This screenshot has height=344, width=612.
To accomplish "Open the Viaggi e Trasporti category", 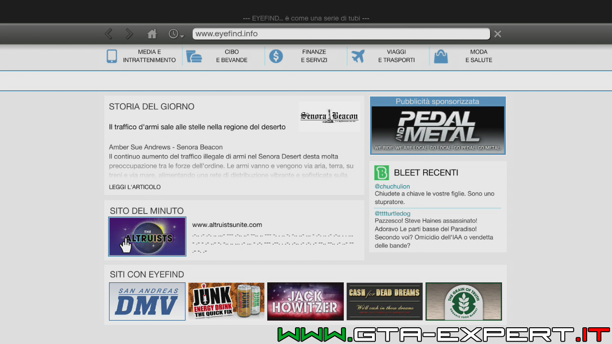I will (396, 56).
